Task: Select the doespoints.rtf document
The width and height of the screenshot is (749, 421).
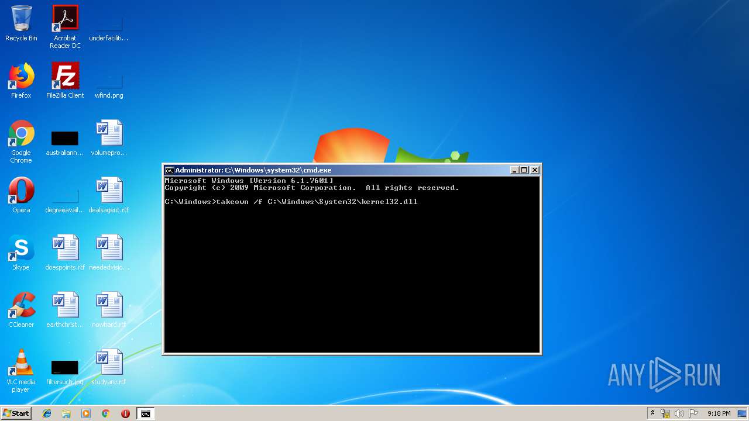Action: tap(65, 253)
